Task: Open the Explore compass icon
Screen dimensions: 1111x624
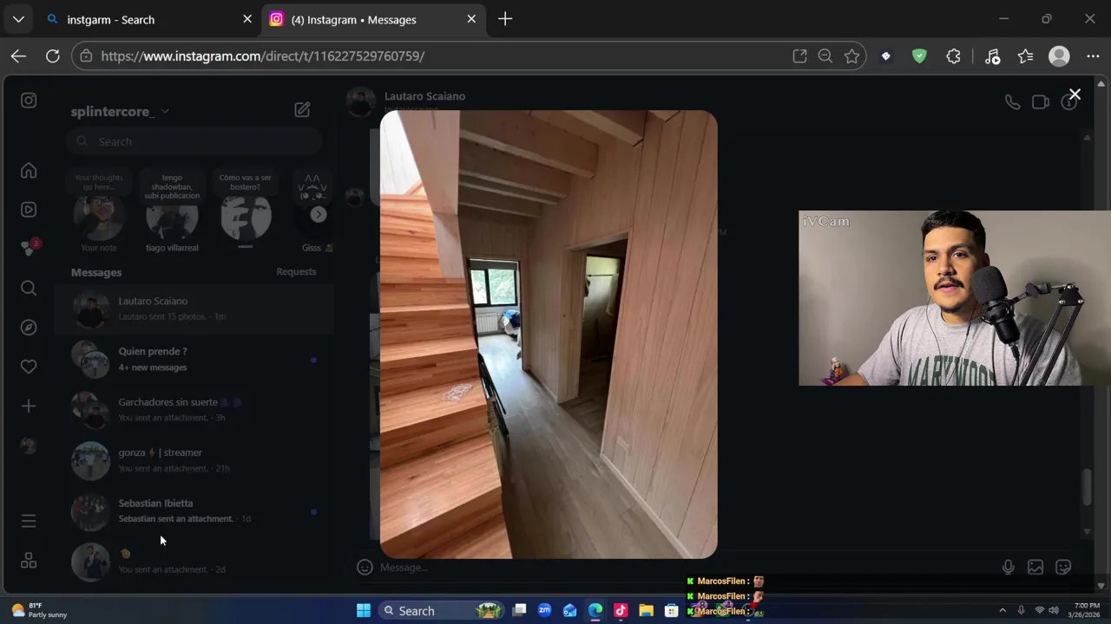Action: (x=29, y=328)
